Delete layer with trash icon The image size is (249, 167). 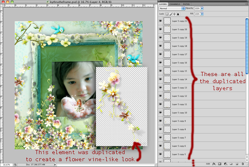click(x=243, y=164)
